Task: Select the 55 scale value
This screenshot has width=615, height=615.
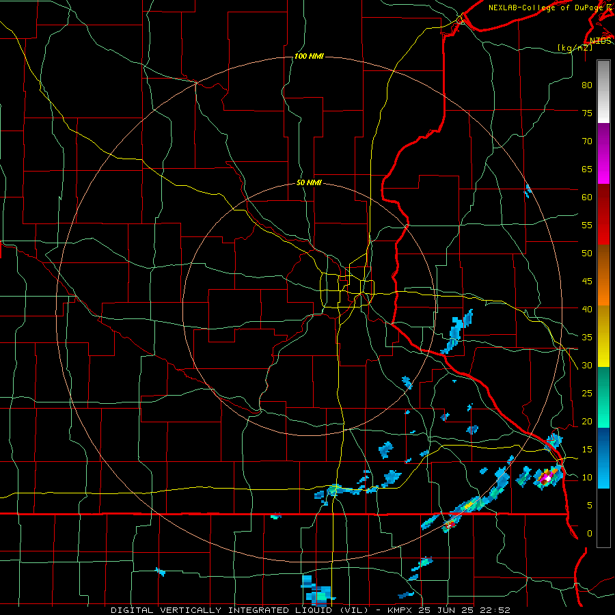Action: (x=587, y=225)
